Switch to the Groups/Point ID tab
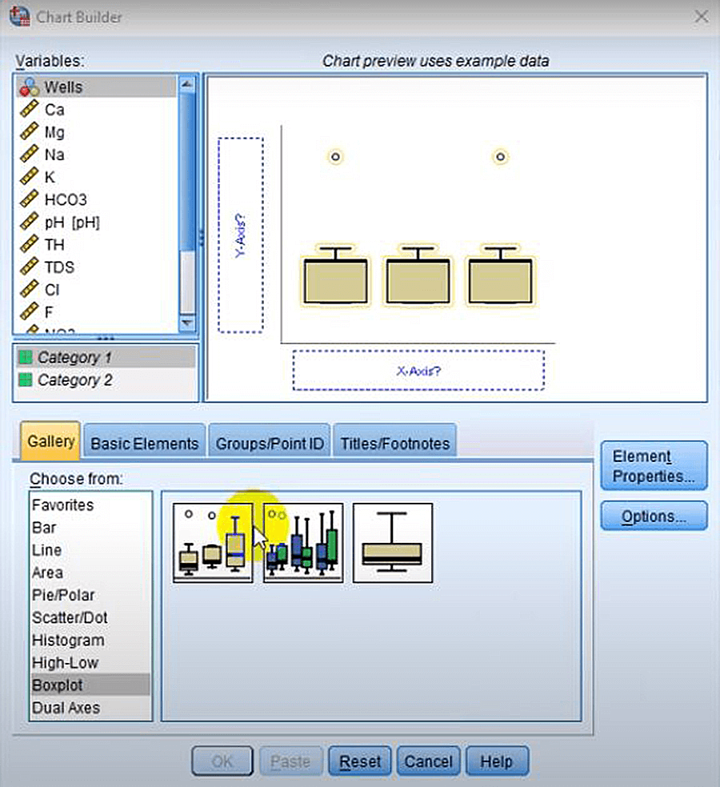Image resolution: width=720 pixels, height=787 pixels. tap(269, 441)
